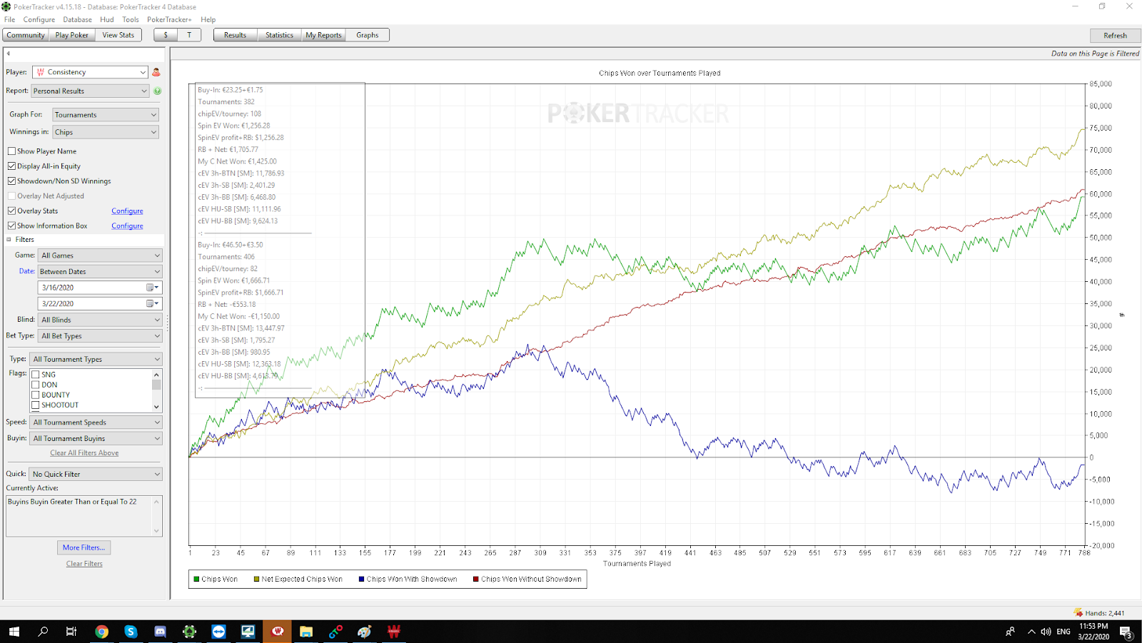This screenshot has width=1142, height=643.
Task: Uncheck Display All-in Equity
Action: pos(12,166)
